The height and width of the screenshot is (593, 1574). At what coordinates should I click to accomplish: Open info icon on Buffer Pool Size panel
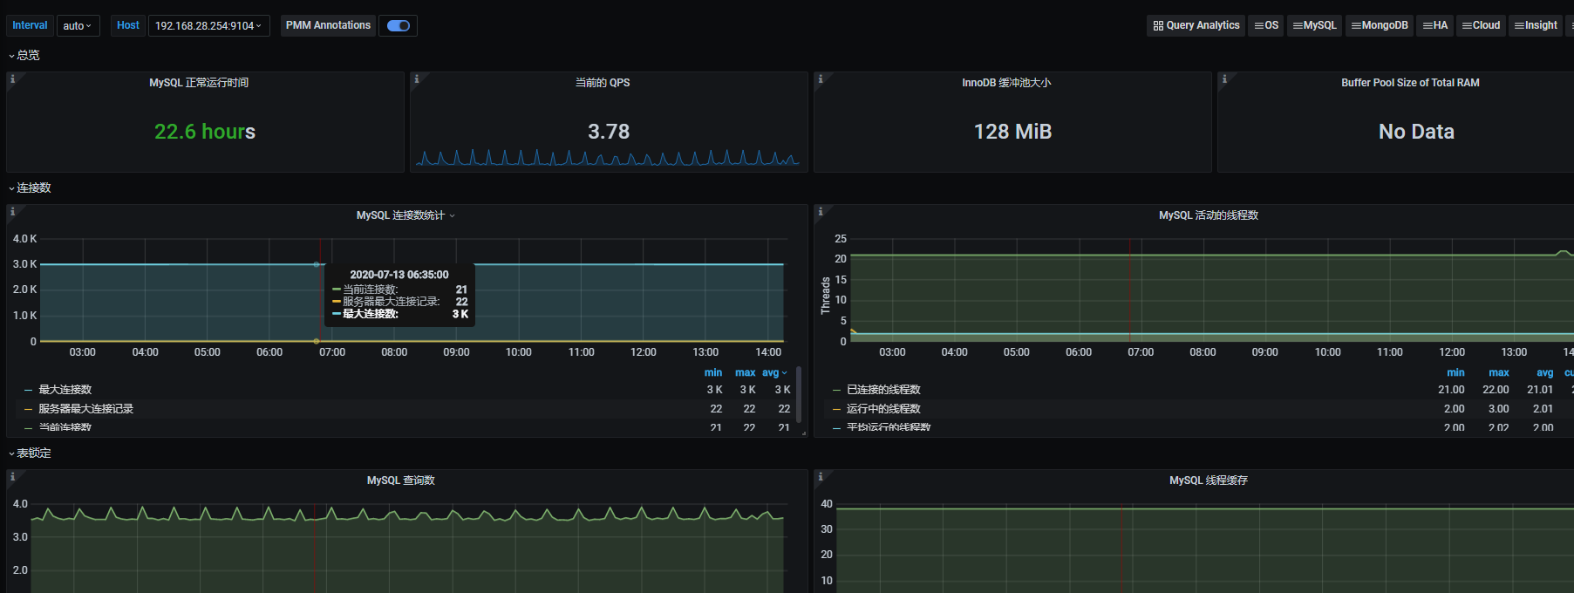[x=1223, y=79]
